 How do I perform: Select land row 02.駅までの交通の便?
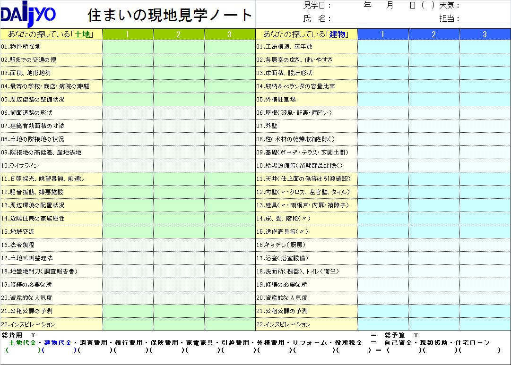tap(51, 60)
